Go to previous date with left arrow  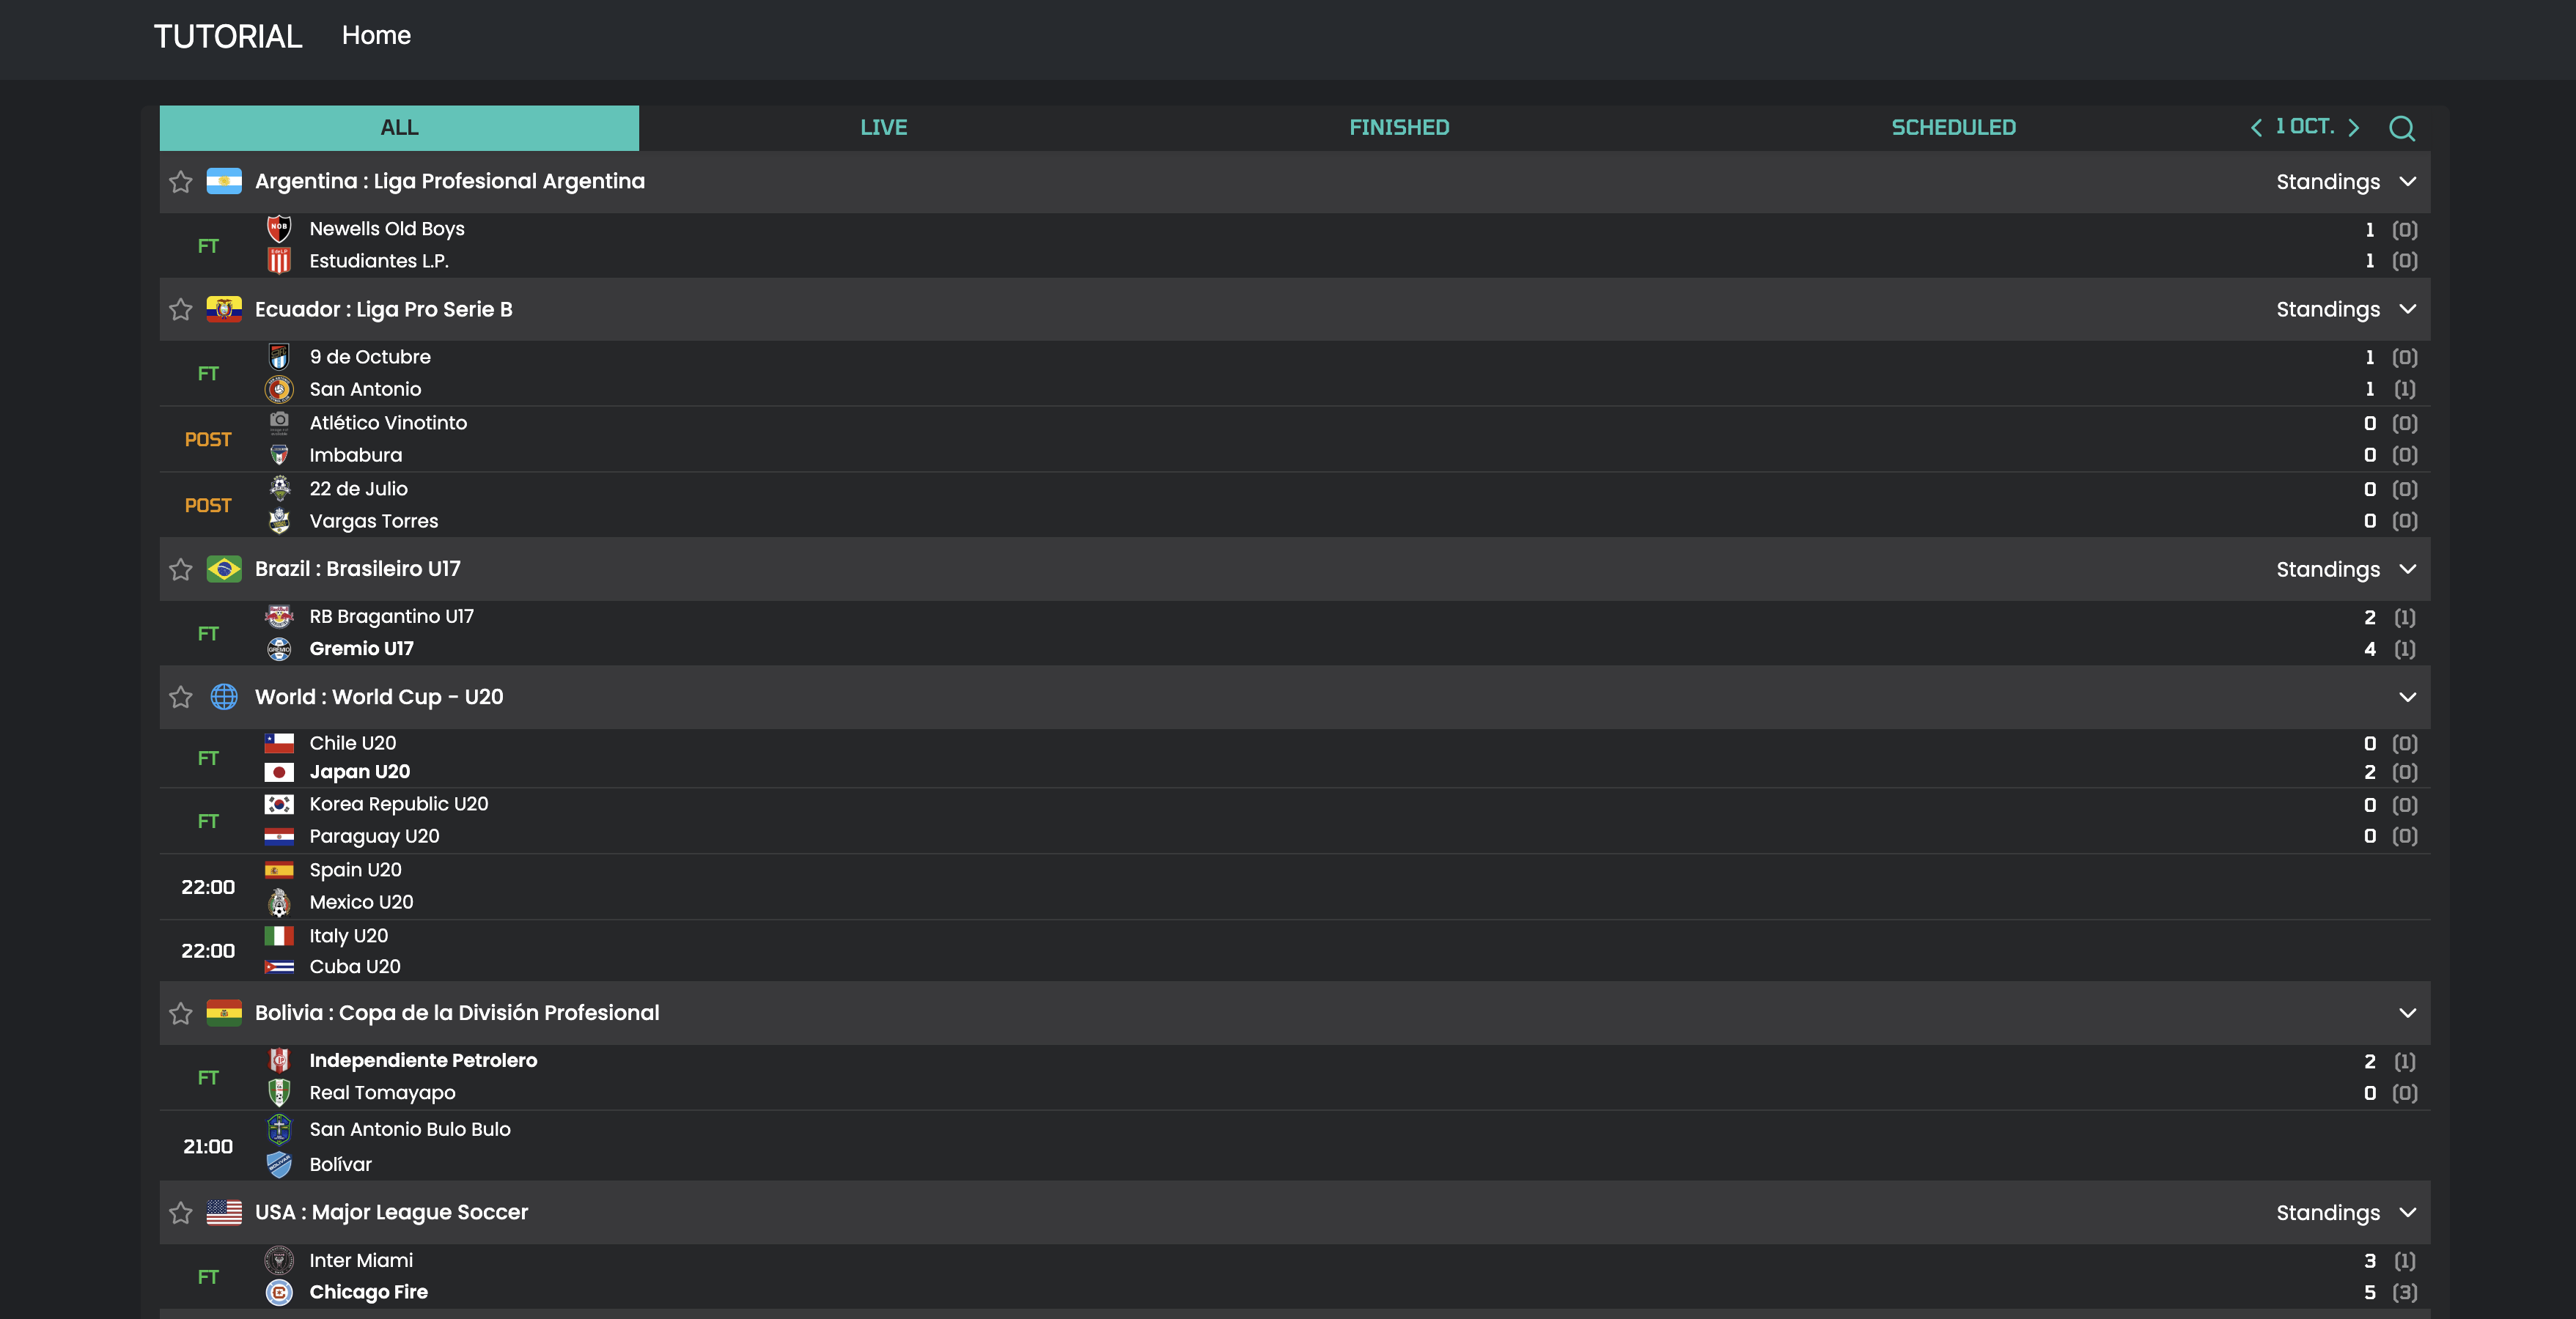[x=2256, y=128]
